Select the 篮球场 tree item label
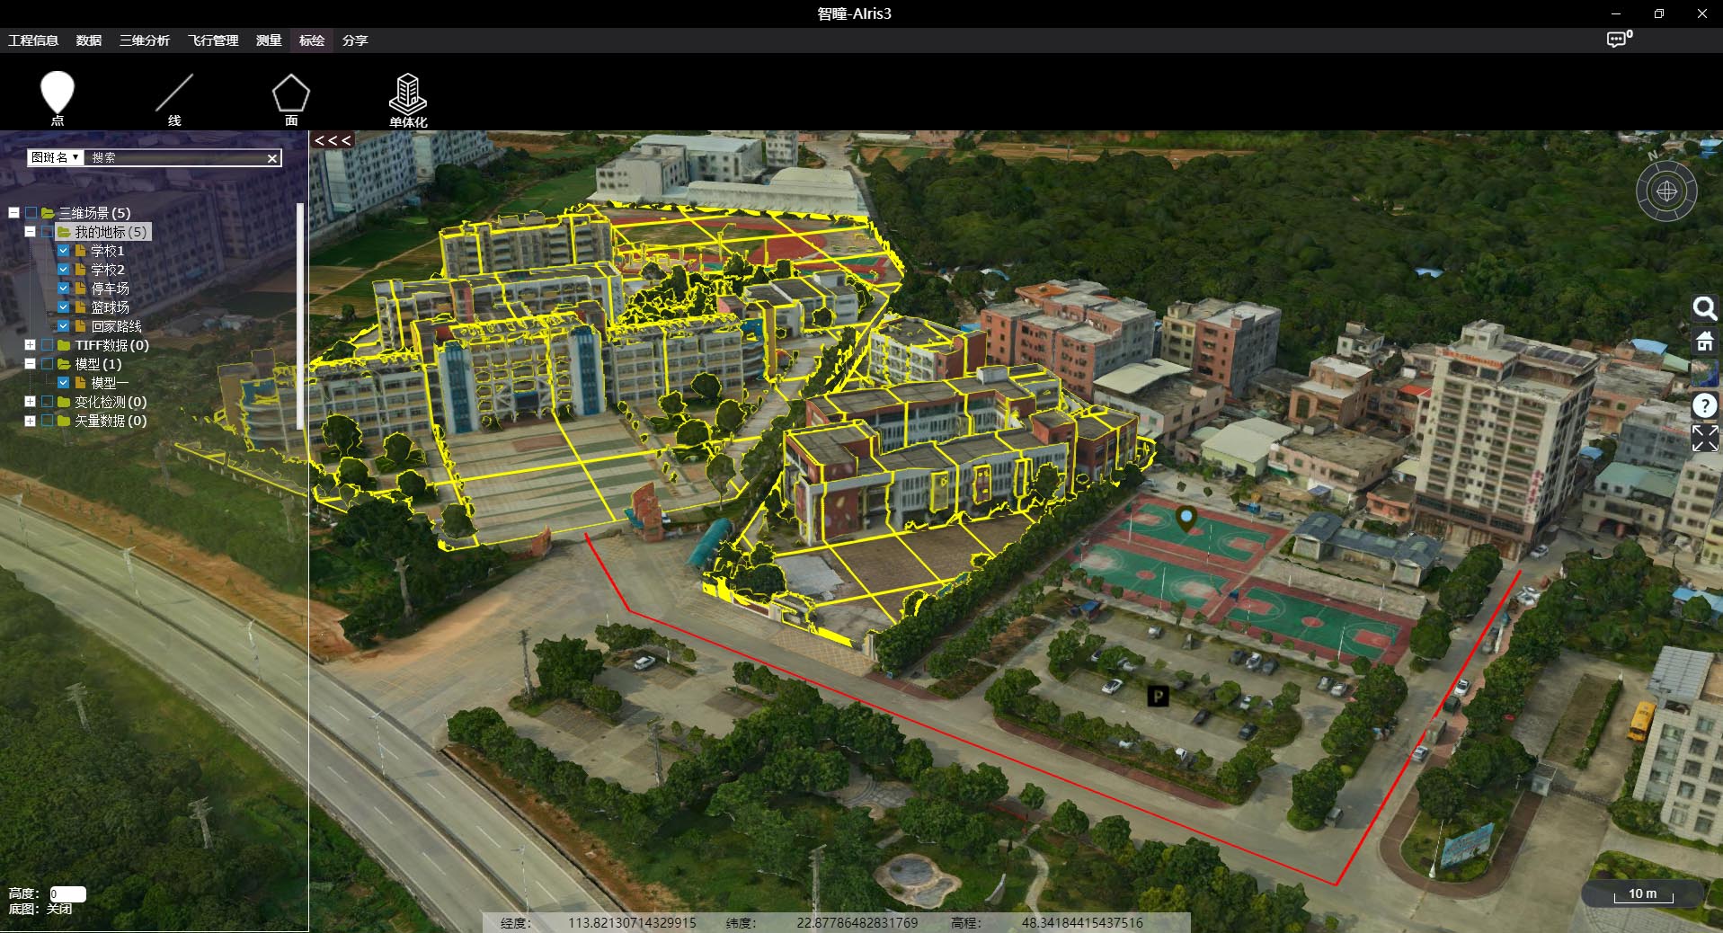Viewport: 1723px width, 933px height. click(110, 307)
